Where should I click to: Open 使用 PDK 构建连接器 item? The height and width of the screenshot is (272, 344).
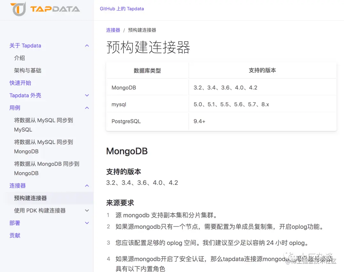(40, 210)
